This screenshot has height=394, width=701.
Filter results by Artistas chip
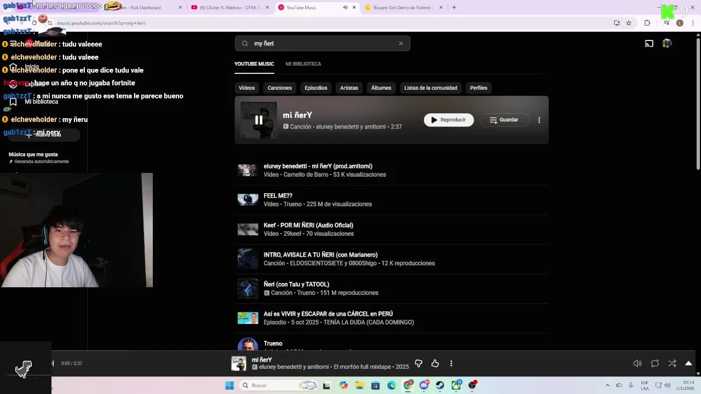tap(349, 88)
